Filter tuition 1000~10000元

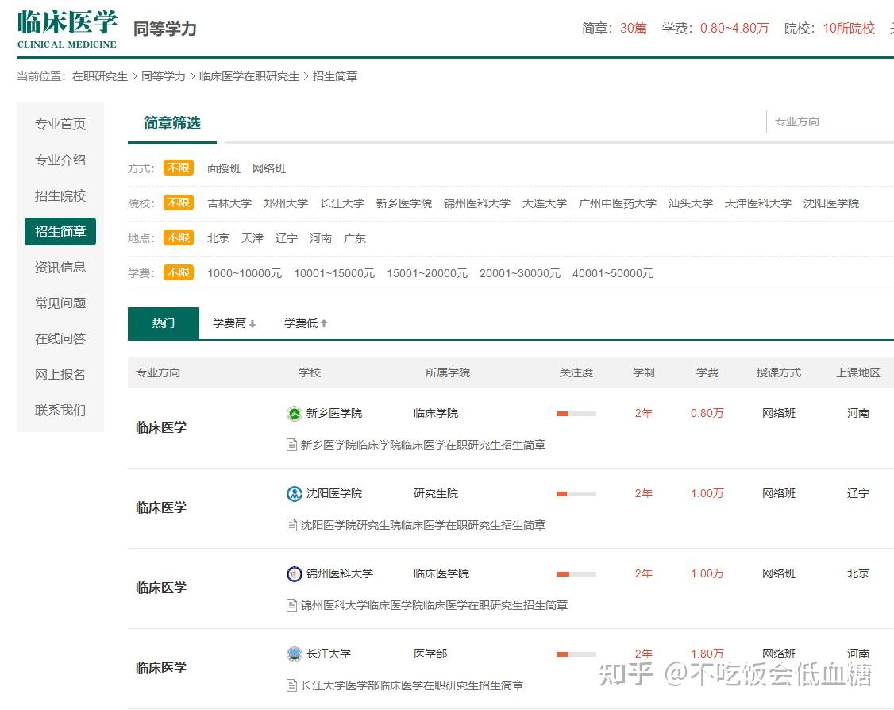(x=245, y=273)
